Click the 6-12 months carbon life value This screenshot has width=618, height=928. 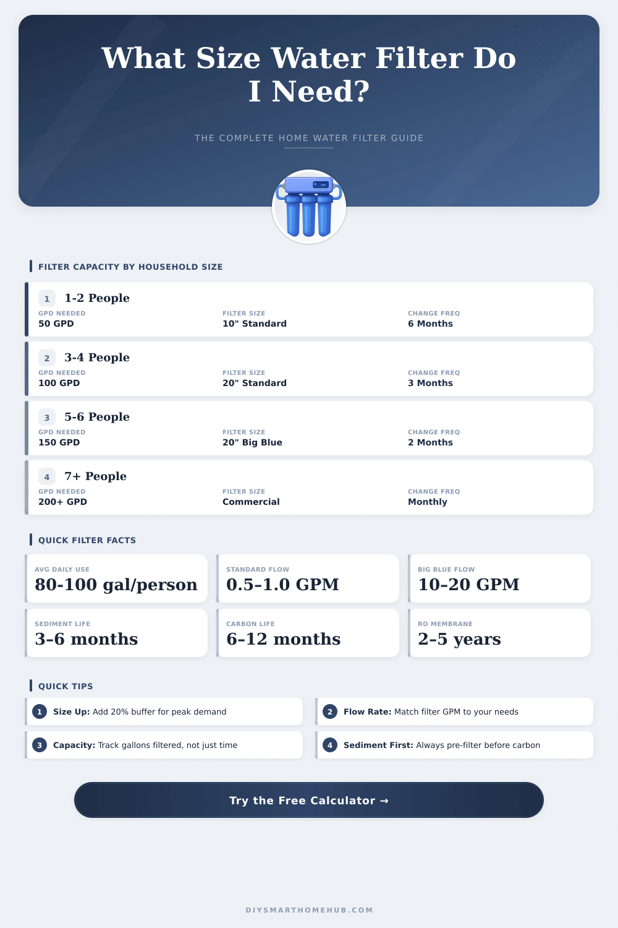pyautogui.click(x=284, y=639)
